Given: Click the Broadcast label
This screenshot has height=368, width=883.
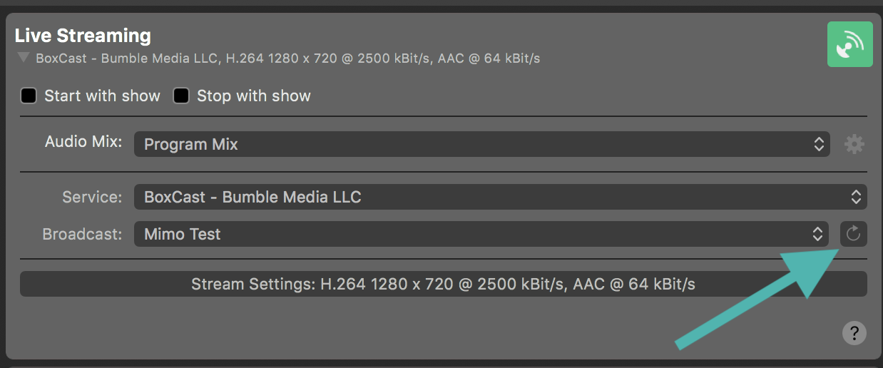Looking at the screenshot, I should pos(83,234).
